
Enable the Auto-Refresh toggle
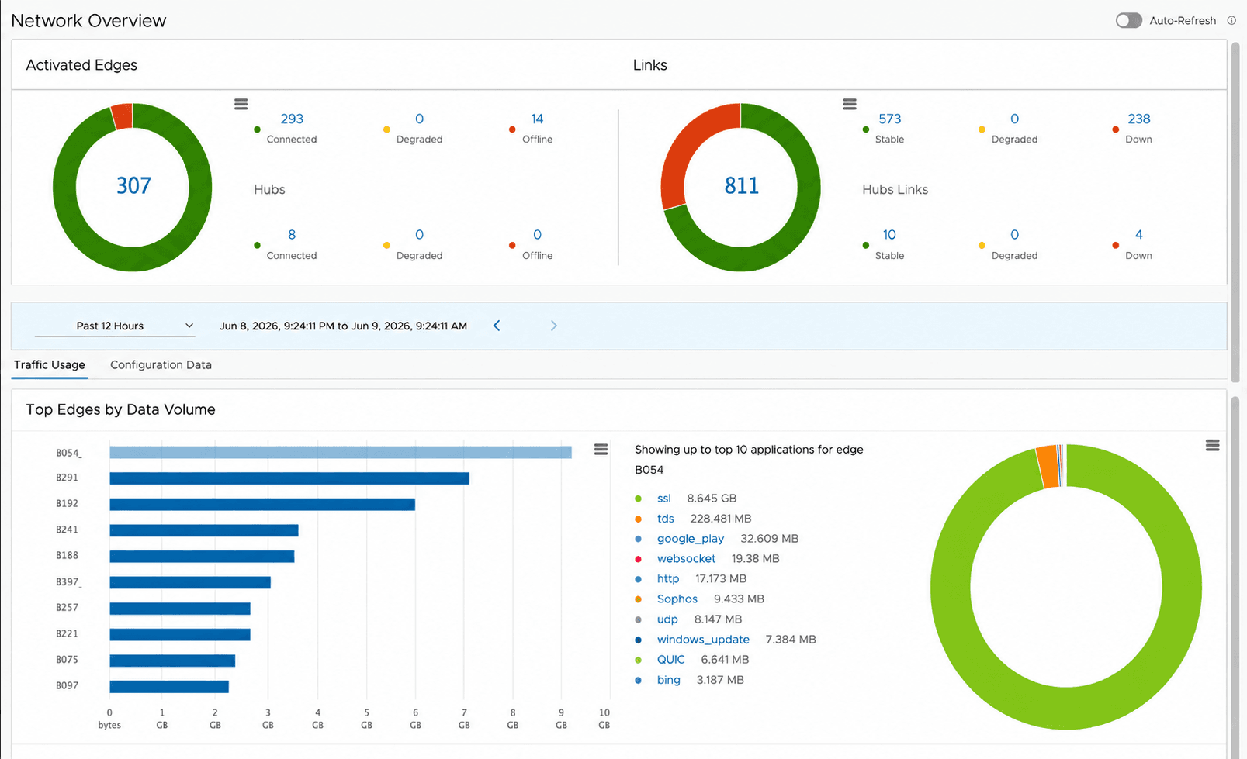coord(1129,21)
